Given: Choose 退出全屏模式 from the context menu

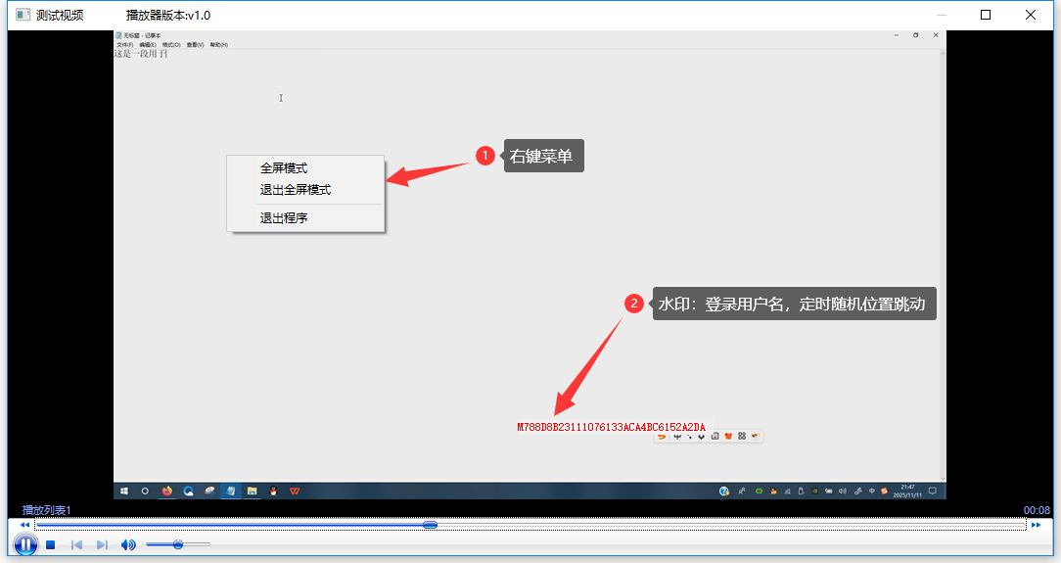Looking at the screenshot, I should (296, 190).
